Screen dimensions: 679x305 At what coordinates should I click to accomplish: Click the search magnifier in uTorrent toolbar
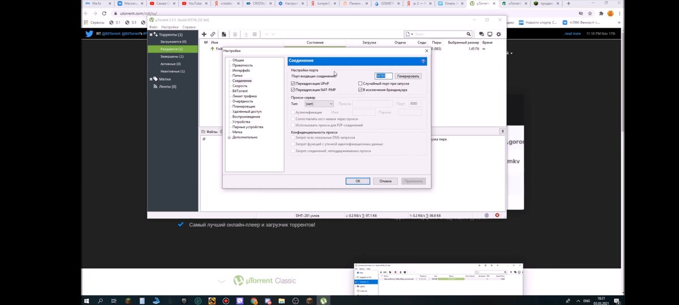point(469,34)
